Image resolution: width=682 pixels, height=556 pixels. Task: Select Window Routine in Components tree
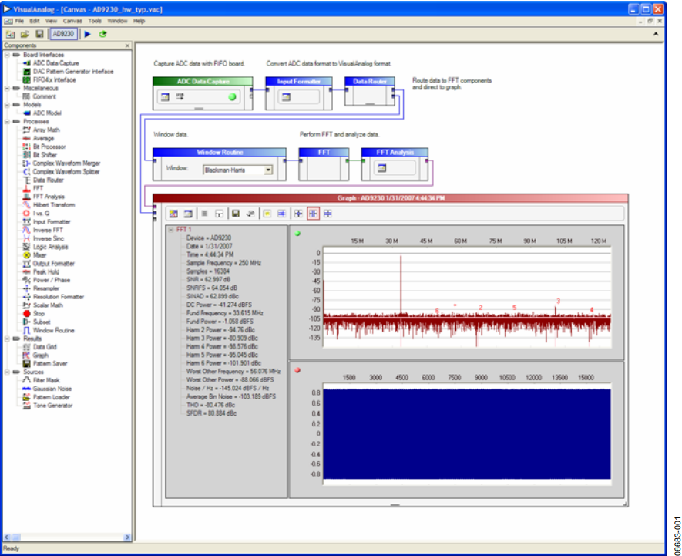point(53,331)
